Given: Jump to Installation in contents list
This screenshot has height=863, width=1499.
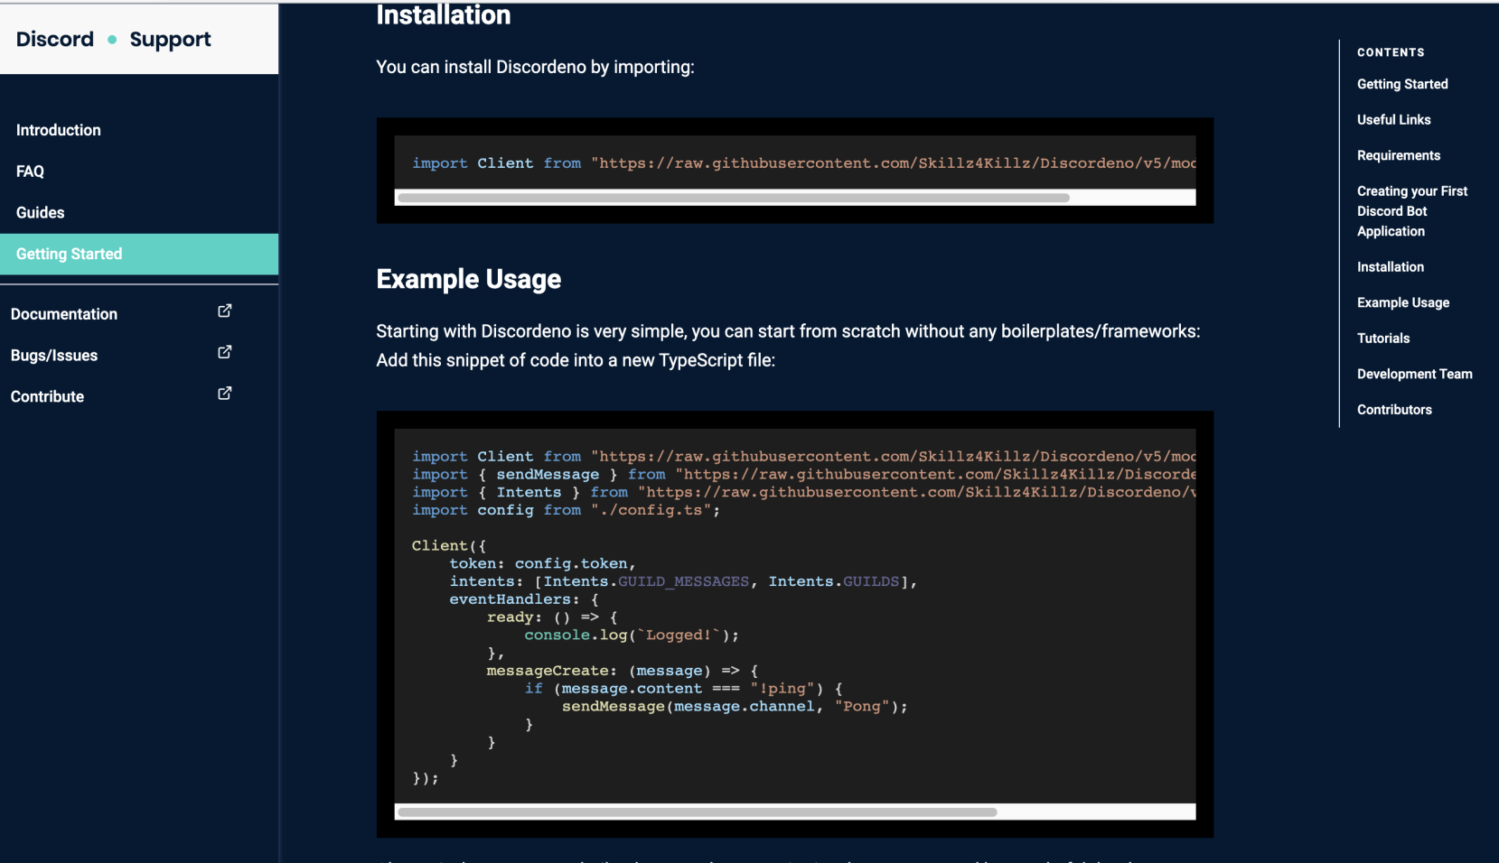Looking at the screenshot, I should (1391, 267).
